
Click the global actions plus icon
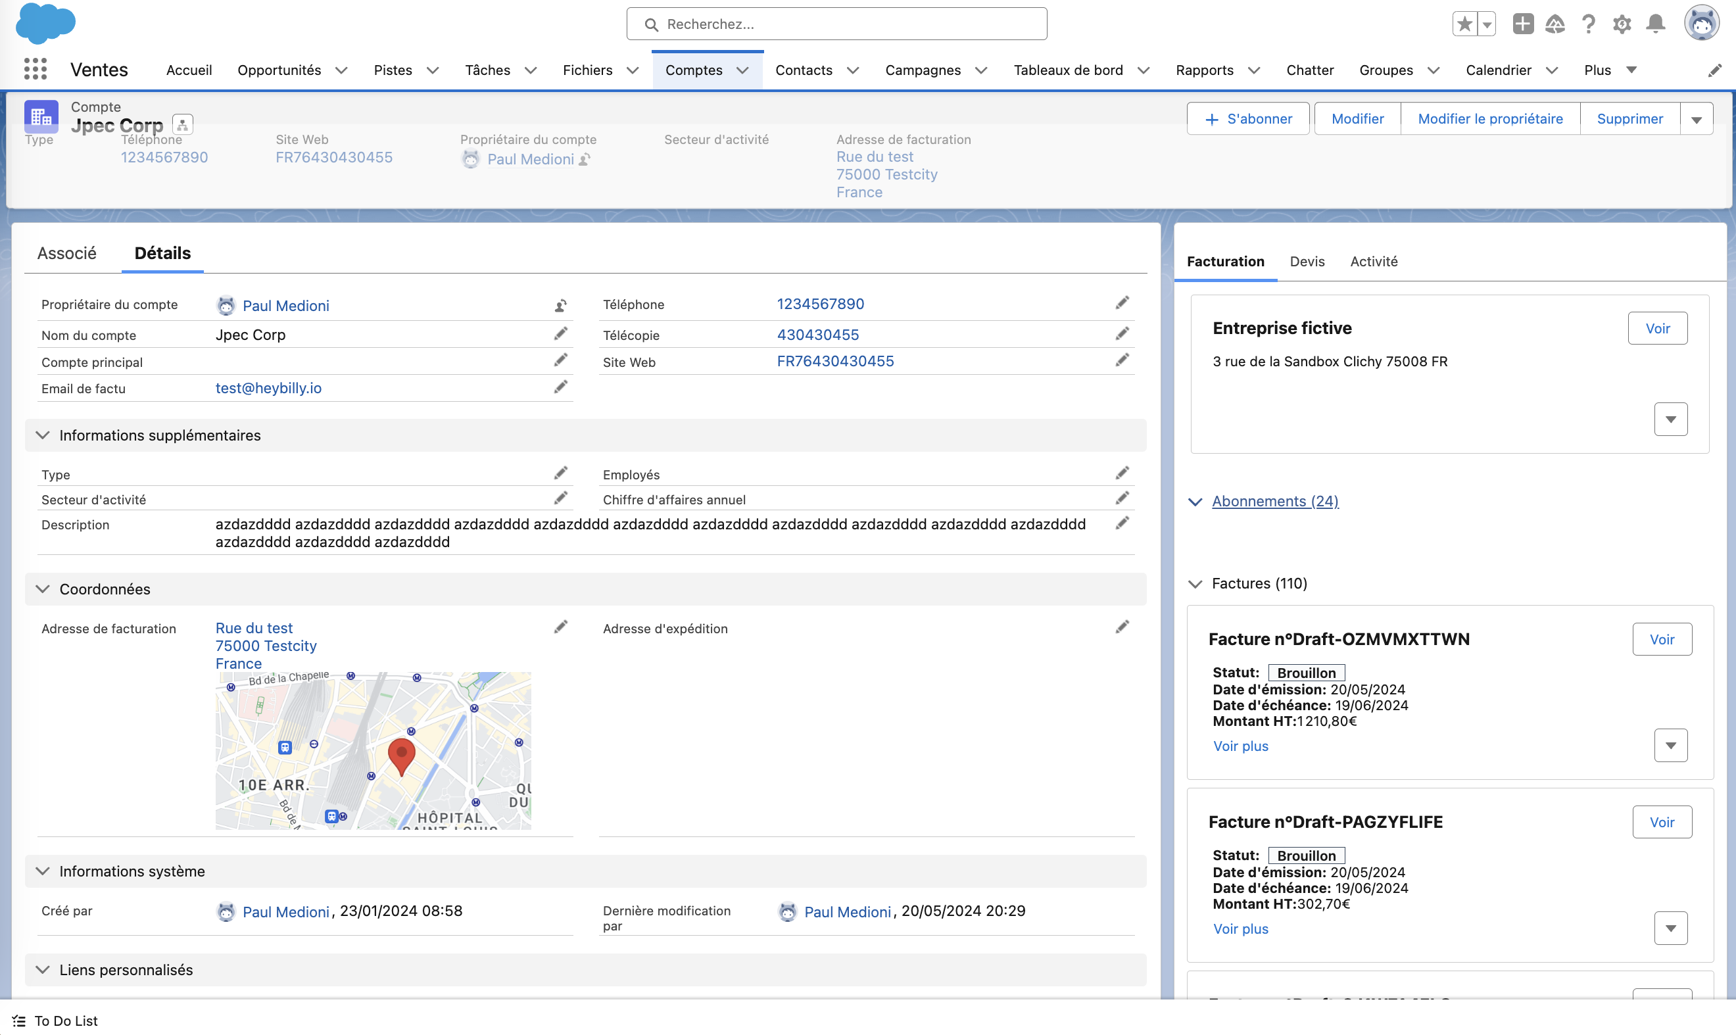pyautogui.click(x=1522, y=24)
